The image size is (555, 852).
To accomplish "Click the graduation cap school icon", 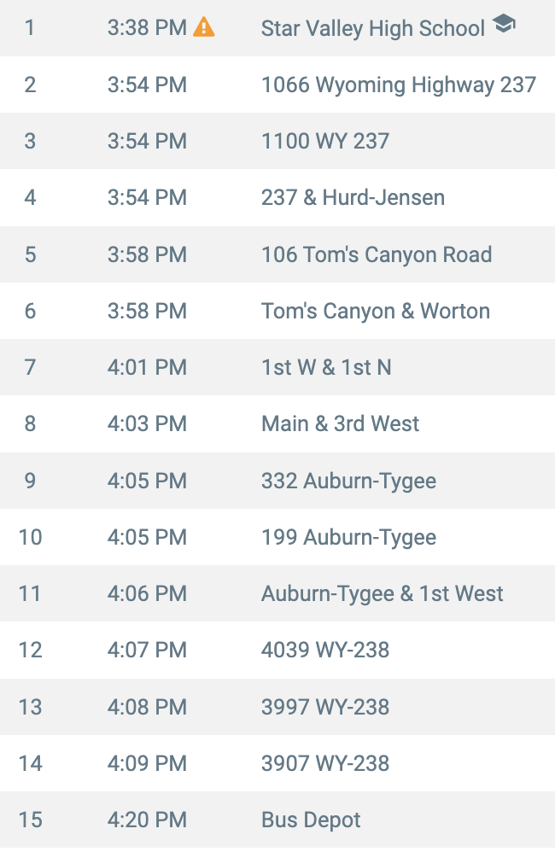I will [x=504, y=23].
